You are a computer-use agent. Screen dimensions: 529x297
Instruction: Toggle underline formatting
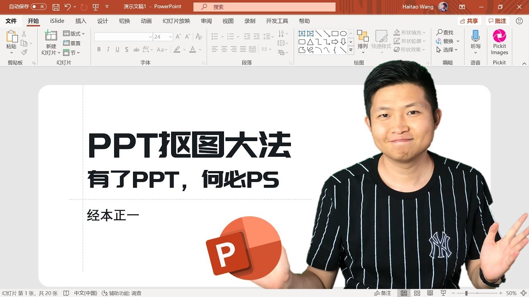click(x=117, y=49)
